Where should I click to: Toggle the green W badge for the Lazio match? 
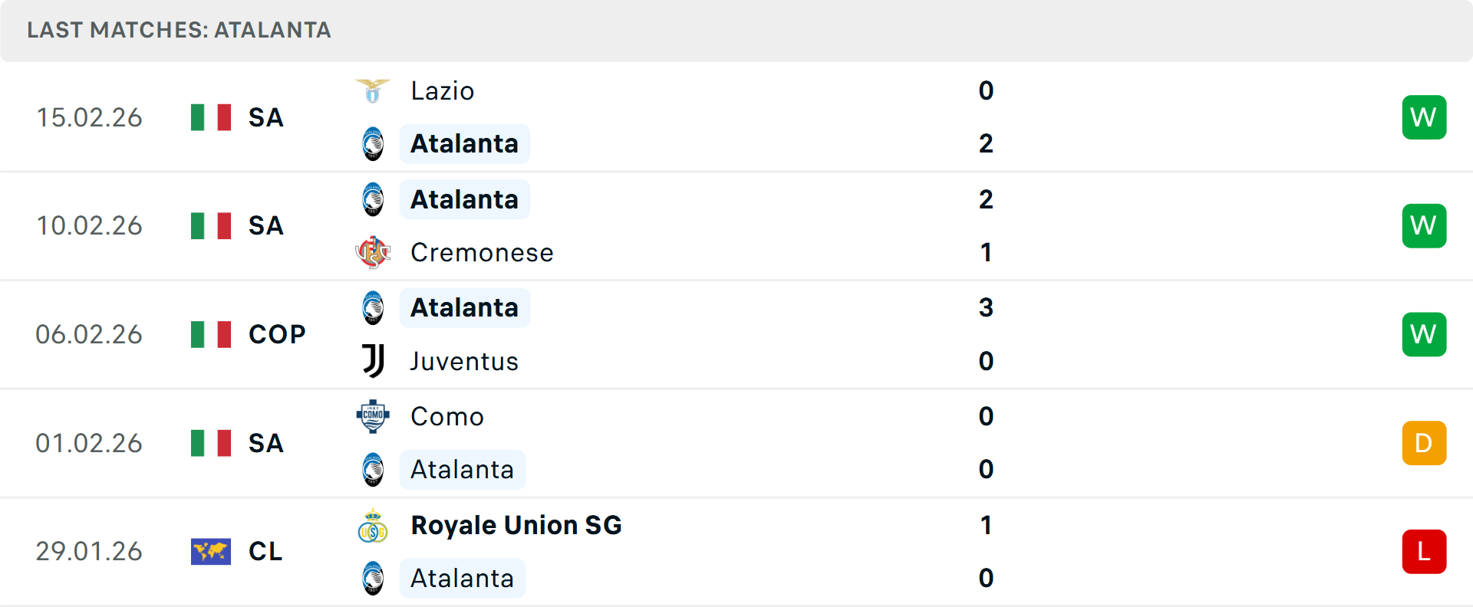click(x=1424, y=117)
